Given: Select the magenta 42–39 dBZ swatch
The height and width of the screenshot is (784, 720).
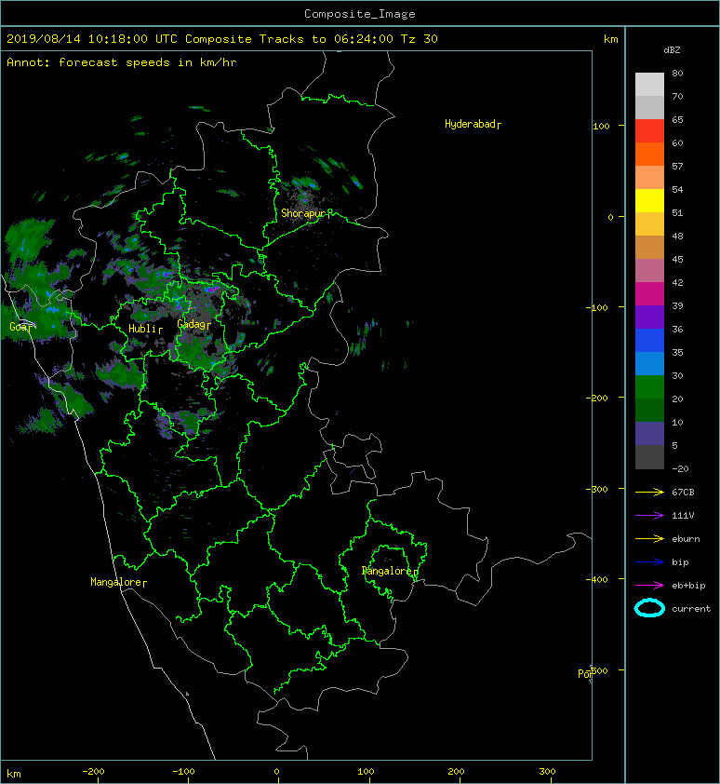Looking at the screenshot, I should [649, 293].
